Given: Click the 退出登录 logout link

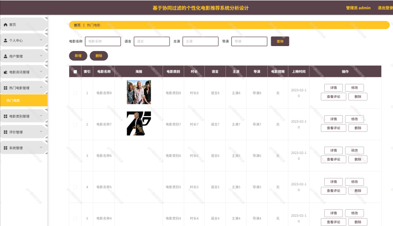Looking at the screenshot, I should 385,8.
